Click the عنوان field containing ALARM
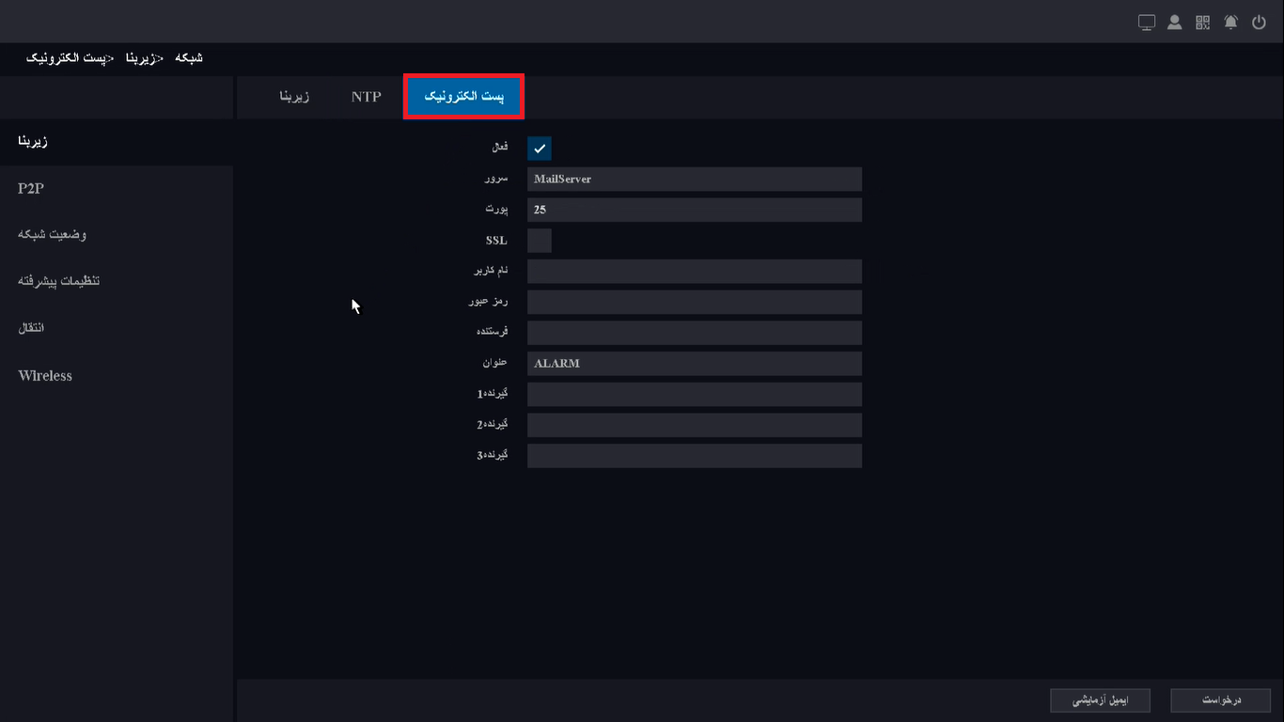Viewport: 1284px width, 722px height. [695, 364]
